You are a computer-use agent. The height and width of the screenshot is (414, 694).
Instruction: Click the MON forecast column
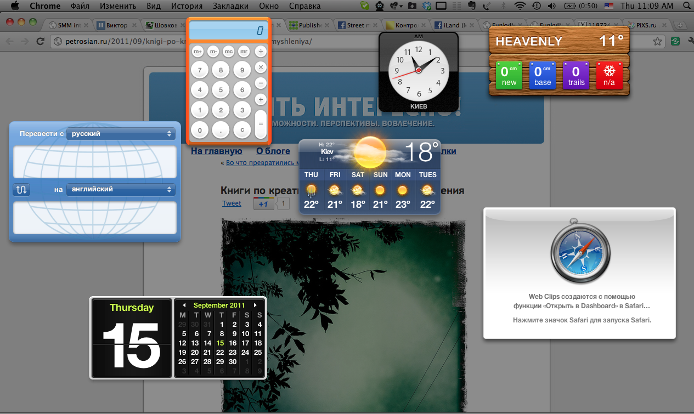click(403, 190)
